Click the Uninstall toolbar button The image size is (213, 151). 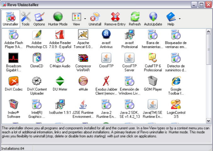[x=95, y=19]
